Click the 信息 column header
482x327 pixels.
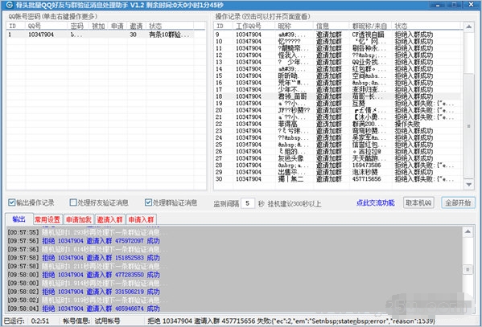332,26
